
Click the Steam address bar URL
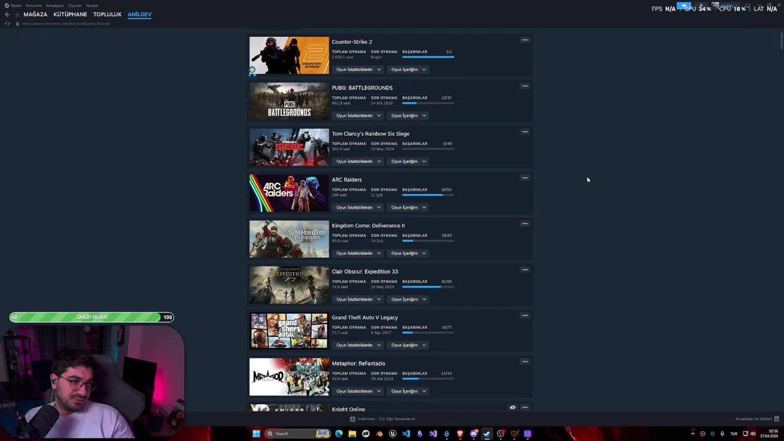[66, 23]
